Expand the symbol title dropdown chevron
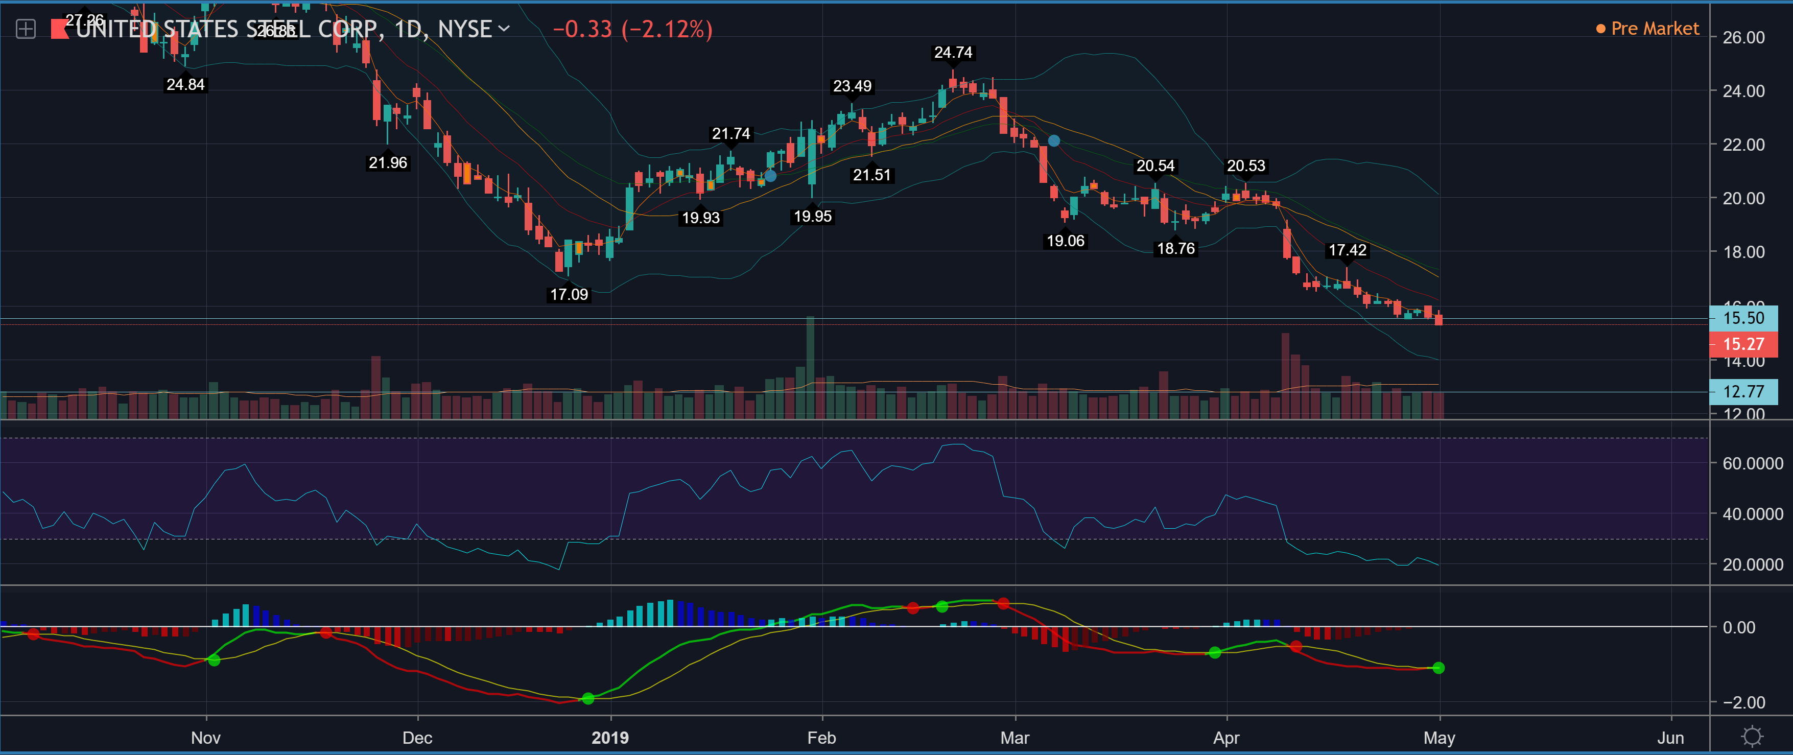Screen dimensions: 1793x755 (504, 29)
